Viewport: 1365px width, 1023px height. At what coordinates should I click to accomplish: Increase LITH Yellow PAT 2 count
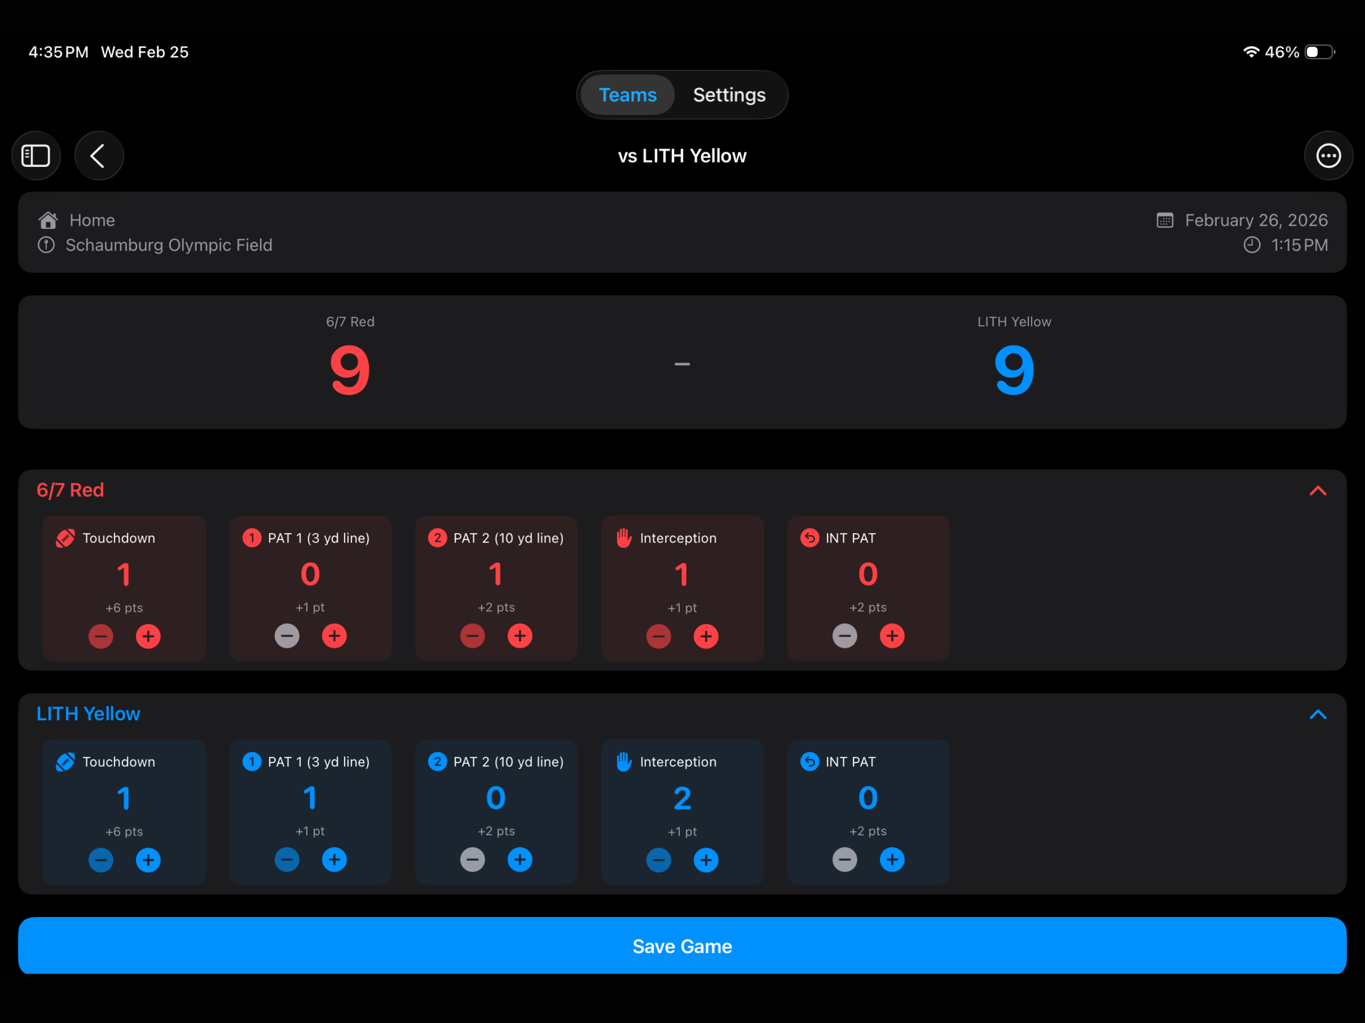click(x=520, y=860)
